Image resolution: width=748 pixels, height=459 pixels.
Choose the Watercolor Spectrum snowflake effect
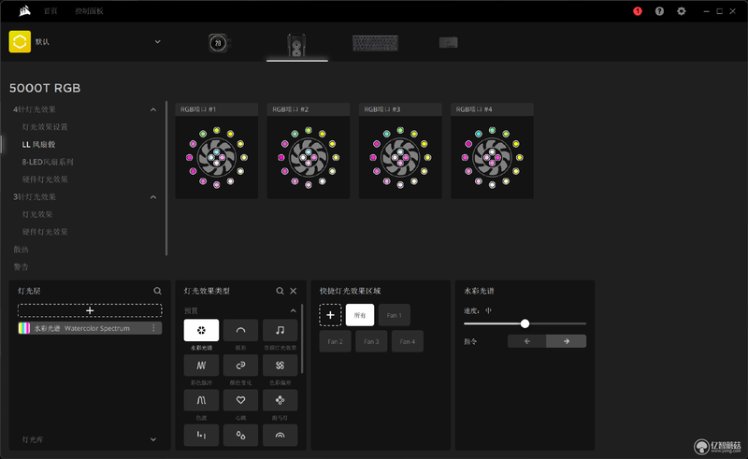(x=201, y=330)
